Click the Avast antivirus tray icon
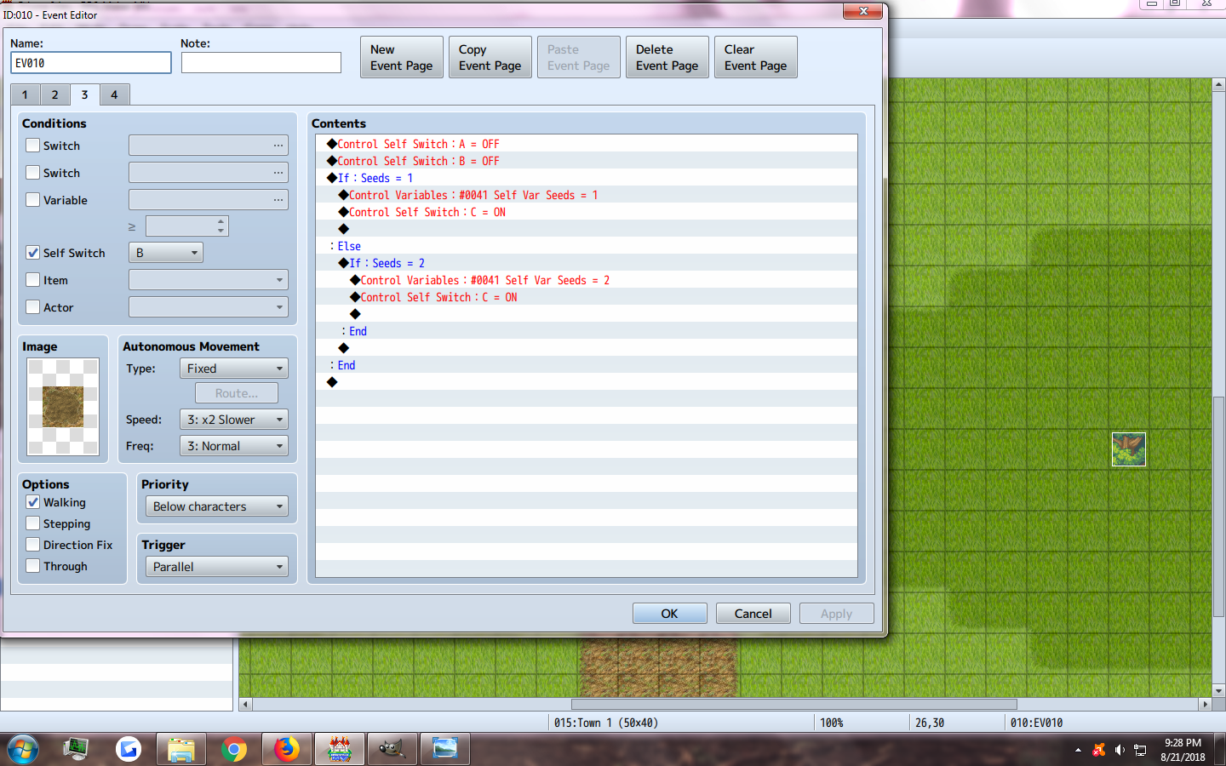The image size is (1226, 766). (1099, 750)
